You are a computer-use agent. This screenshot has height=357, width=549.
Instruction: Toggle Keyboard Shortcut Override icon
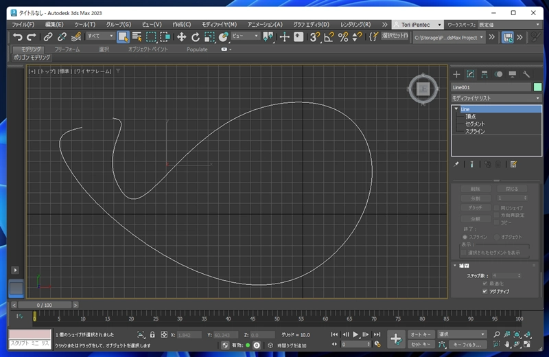pos(299,37)
